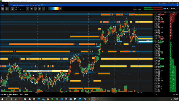This screenshot has height=101, width=179.
Task: Open the chat note bubble tool
Action: [x=32, y=9]
